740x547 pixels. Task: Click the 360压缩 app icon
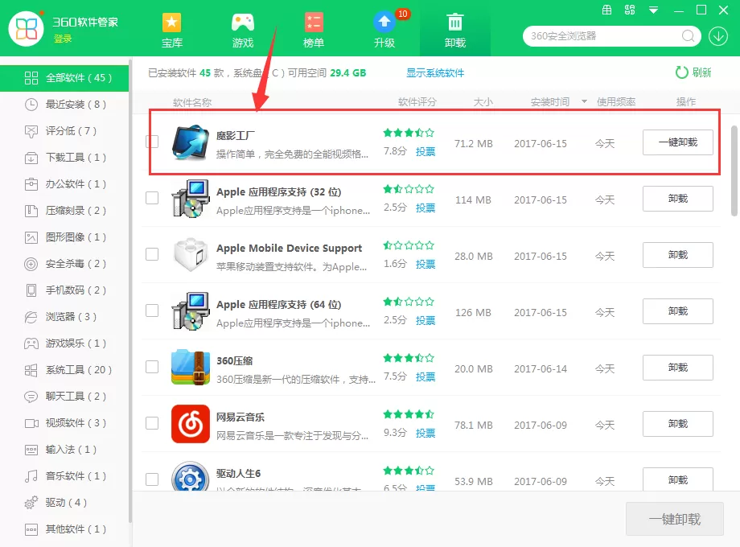click(190, 367)
